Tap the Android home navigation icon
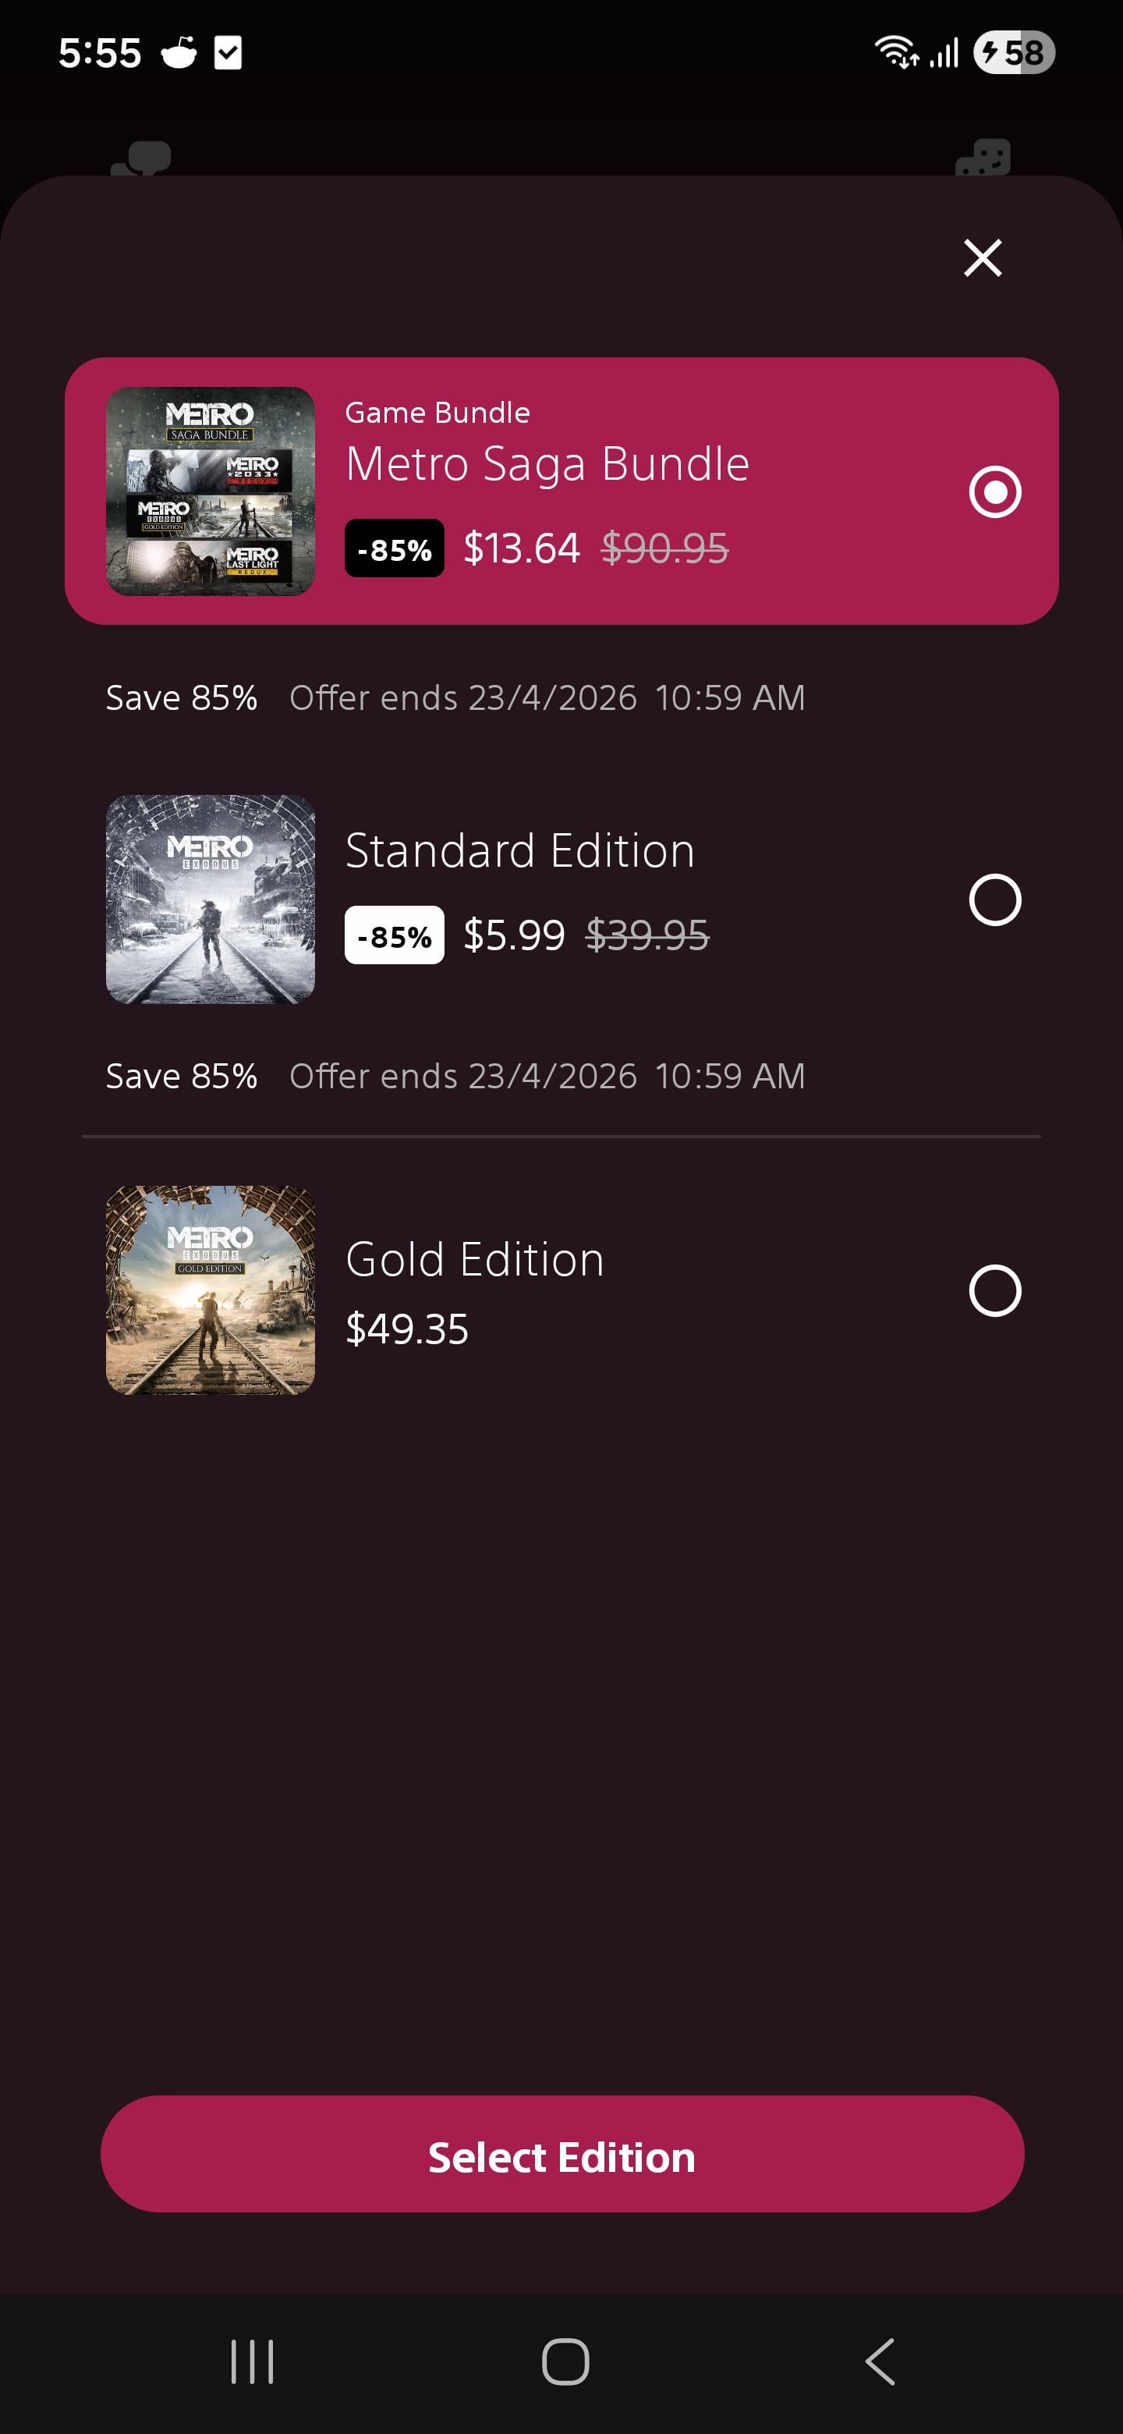 click(x=565, y=2362)
